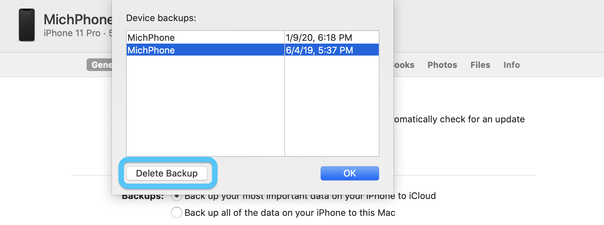Click the highlighted 6/4/19, 5:37 PM date entry
604x225 pixels.
click(x=319, y=50)
